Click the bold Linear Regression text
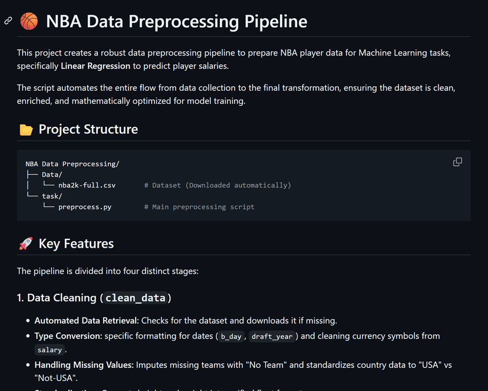The height and width of the screenshot is (391, 488). tap(95, 65)
